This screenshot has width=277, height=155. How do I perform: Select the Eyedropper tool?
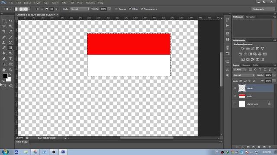[x=10, y=31]
